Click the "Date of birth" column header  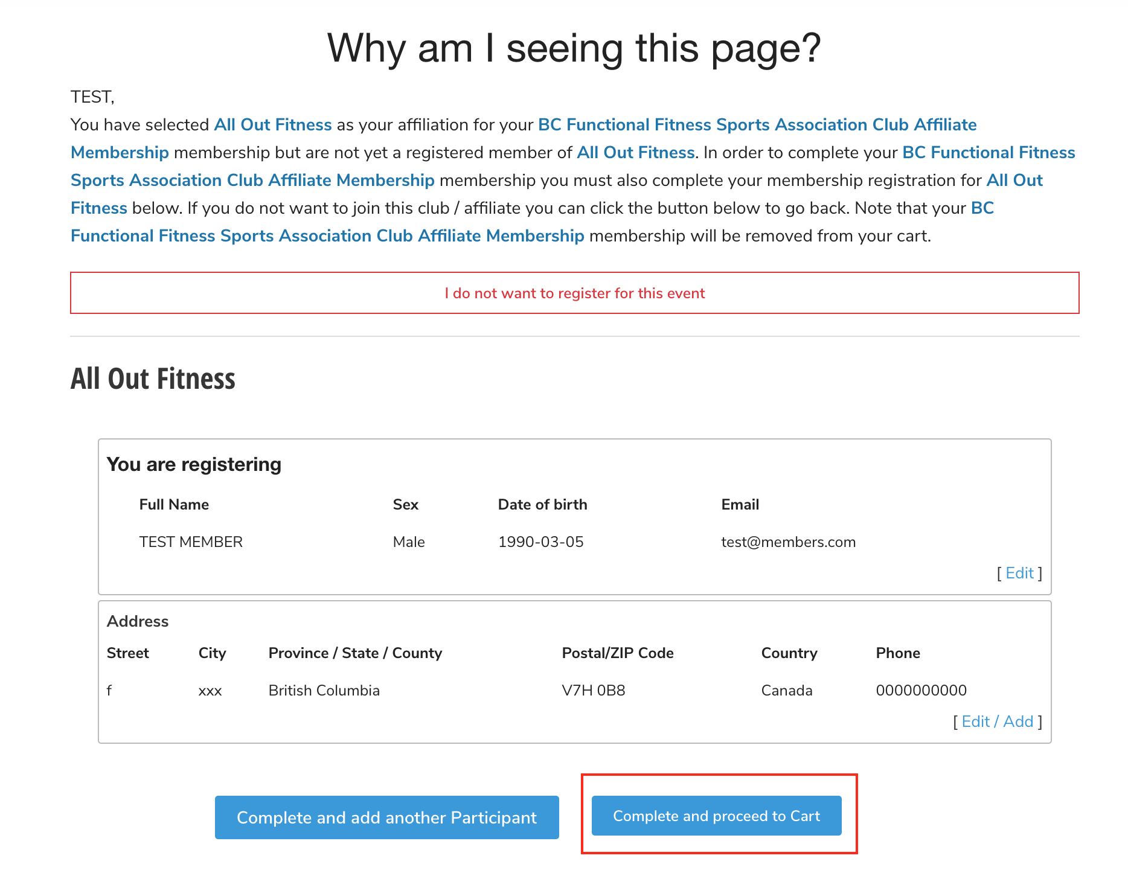point(543,505)
